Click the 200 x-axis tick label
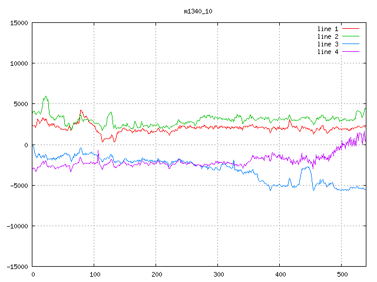Screen dimensions: 377x282 click(x=156, y=274)
